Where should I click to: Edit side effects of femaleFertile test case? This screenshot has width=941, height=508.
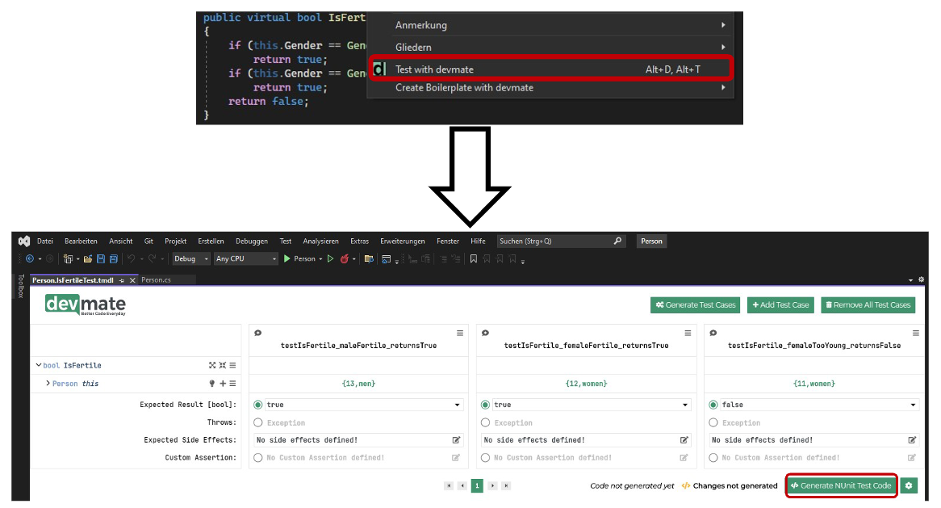click(684, 440)
